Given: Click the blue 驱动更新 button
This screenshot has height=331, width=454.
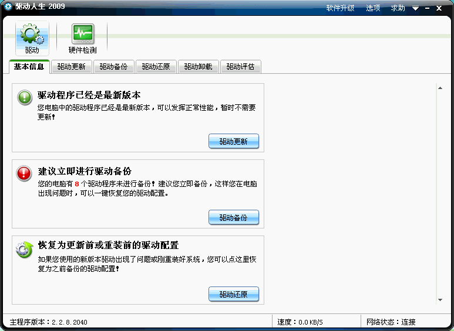Looking at the screenshot, I should (x=234, y=141).
